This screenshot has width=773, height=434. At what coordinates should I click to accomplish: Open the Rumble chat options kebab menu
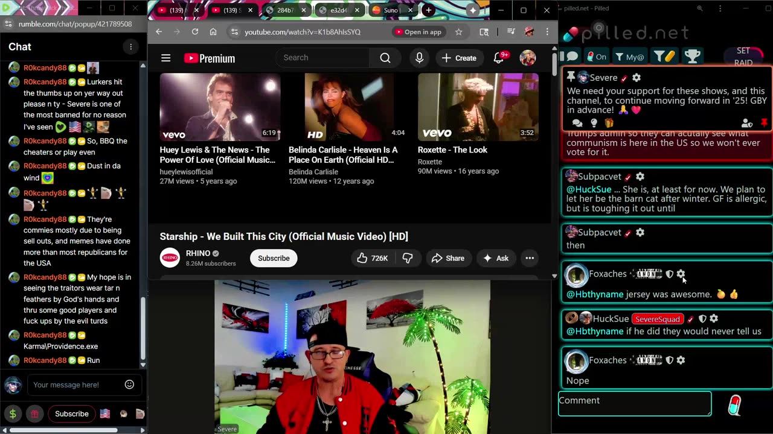click(130, 46)
